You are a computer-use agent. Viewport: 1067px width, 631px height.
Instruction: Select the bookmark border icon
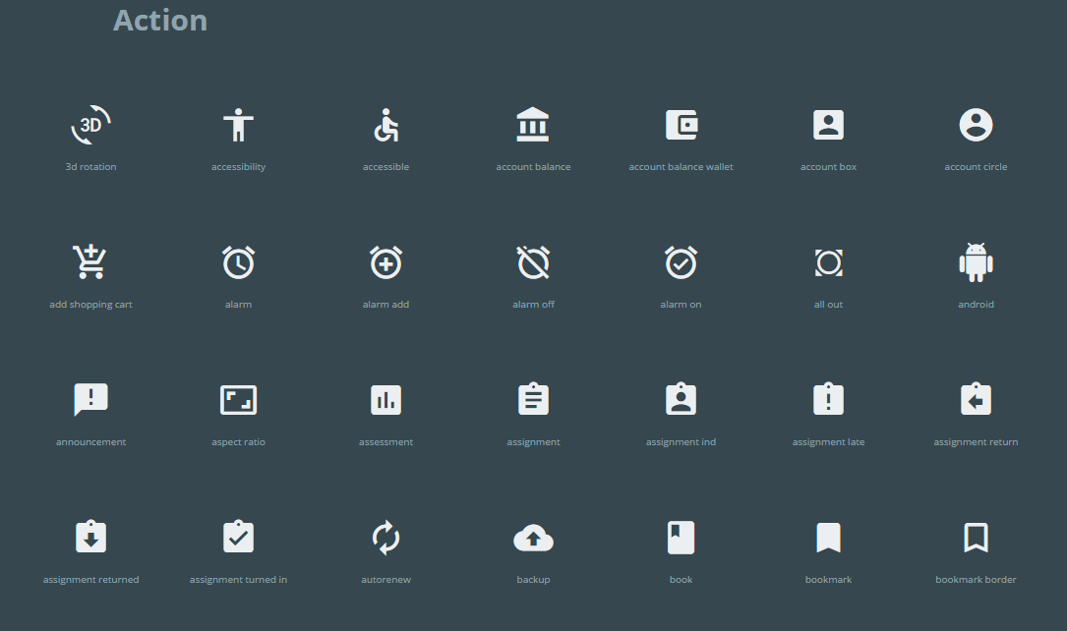tap(976, 538)
